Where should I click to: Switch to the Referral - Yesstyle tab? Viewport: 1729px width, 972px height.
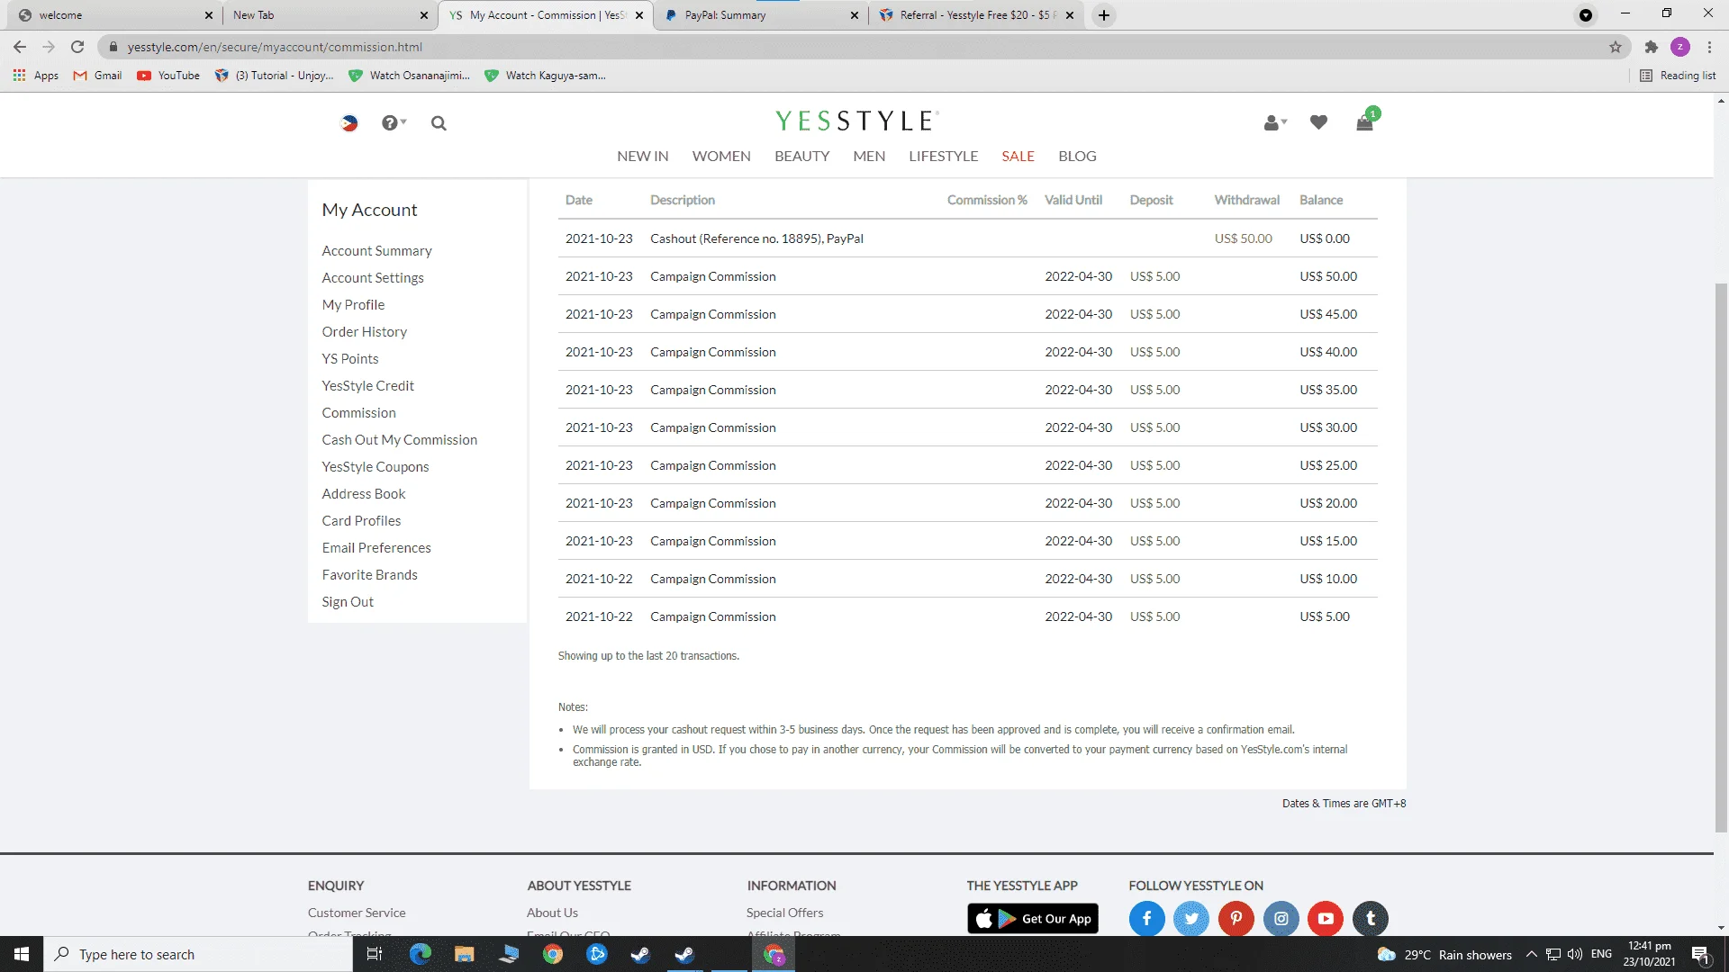pos(977,15)
